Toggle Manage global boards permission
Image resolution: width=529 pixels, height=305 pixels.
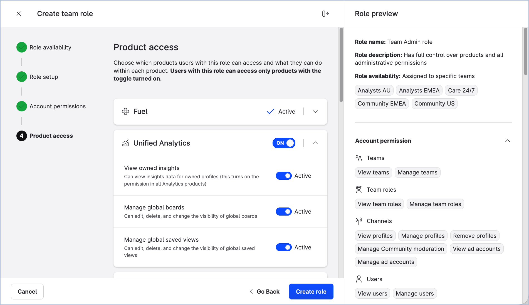pyautogui.click(x=284, y=212)
